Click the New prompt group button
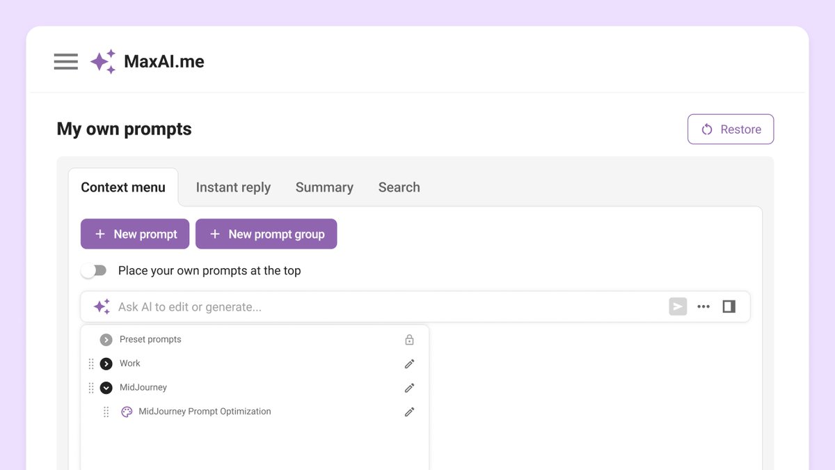The image size is (835, 470). click(267, 234)
